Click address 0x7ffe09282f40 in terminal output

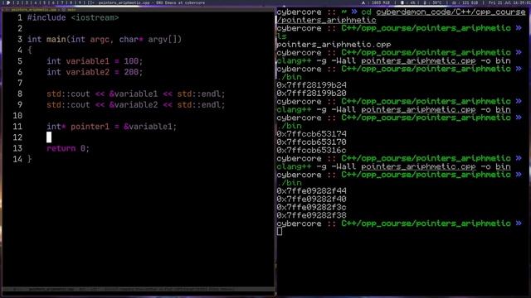pyautogui.click(x=312, y=199)
